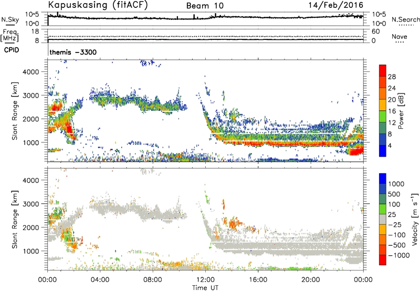Viewport: 420px width, 291px height.
Task: Click the 500 tick on Velocity colorbar
Action: (x=394, y=194)
